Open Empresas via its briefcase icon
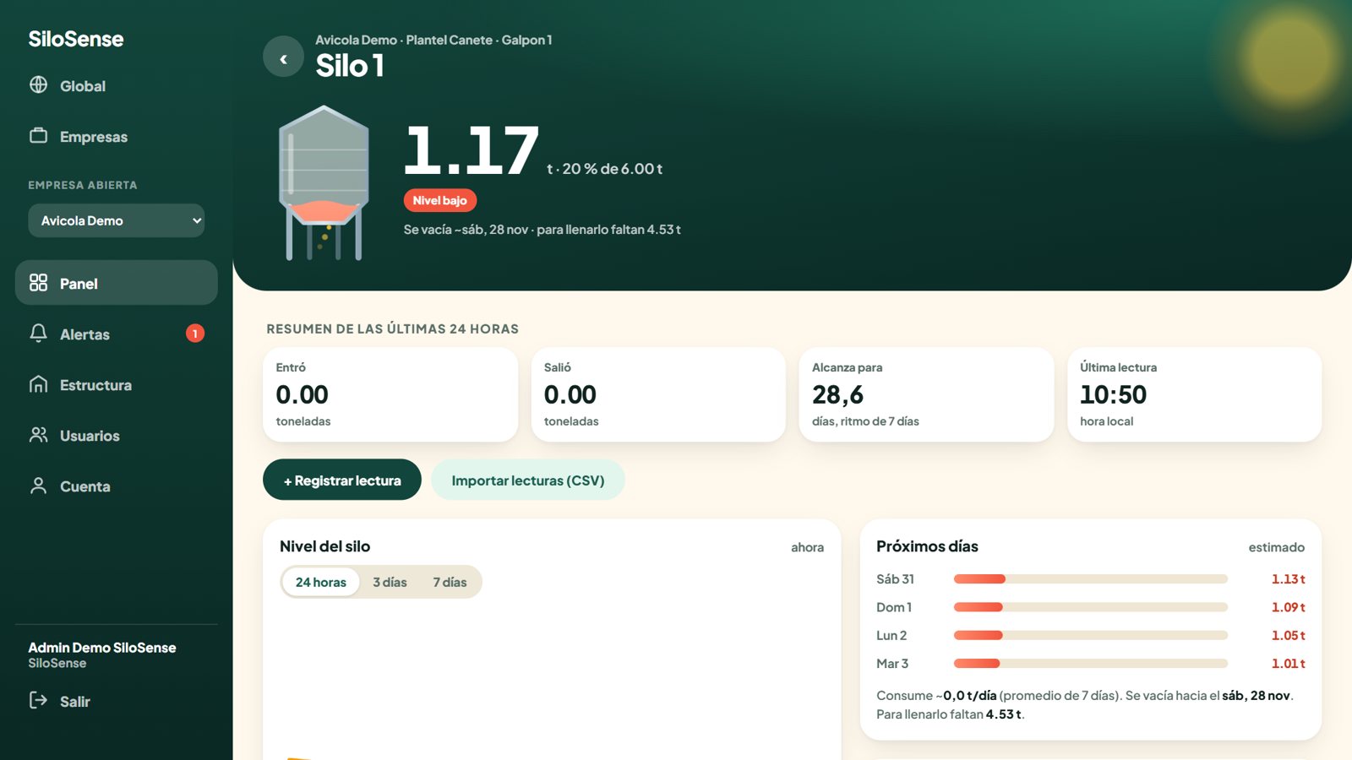 pyautogui.click(x=39, y=135)
